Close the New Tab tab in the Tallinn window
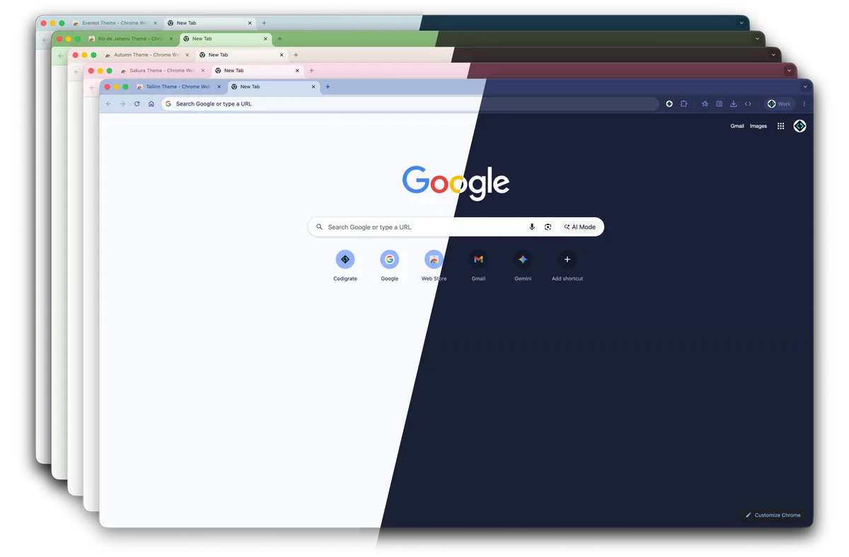Image resolution: width=849 pixels, height=557 pixels. pos(313,87)
